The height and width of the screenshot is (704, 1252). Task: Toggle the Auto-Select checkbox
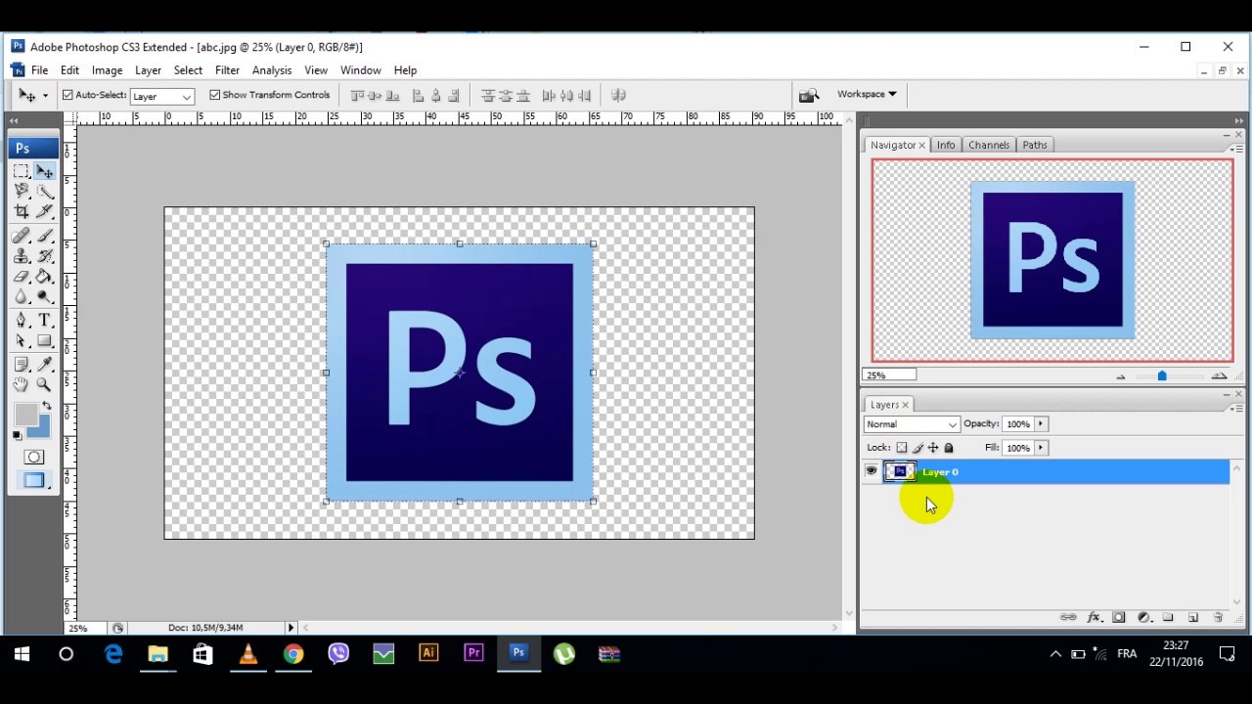tap(67, 95)
